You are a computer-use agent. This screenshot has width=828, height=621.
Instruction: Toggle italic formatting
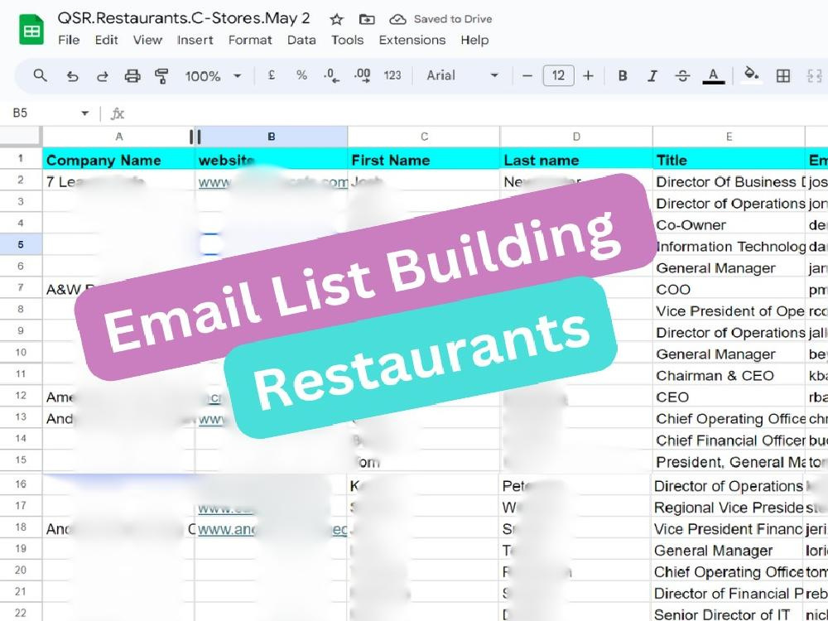[652, 76]
